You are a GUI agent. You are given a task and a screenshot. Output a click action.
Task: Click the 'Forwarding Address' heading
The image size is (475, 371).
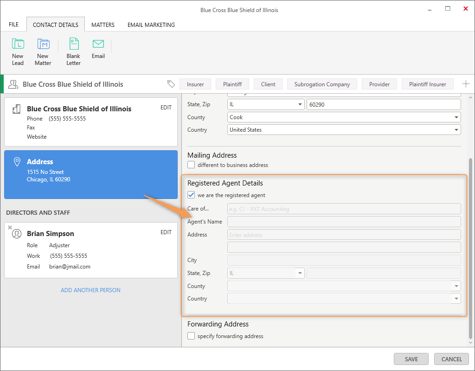218,324
